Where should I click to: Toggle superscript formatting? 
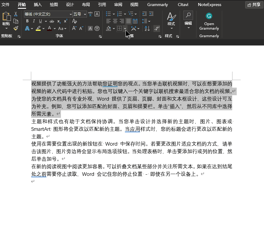(65, 21)
